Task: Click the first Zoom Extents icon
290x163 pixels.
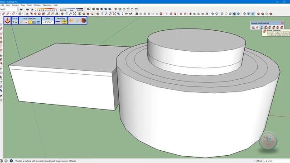Action: click(x=74, y=14)
